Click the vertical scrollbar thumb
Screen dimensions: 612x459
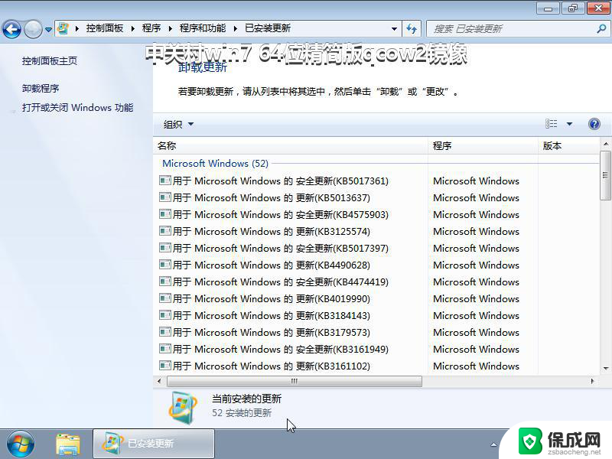605,175
